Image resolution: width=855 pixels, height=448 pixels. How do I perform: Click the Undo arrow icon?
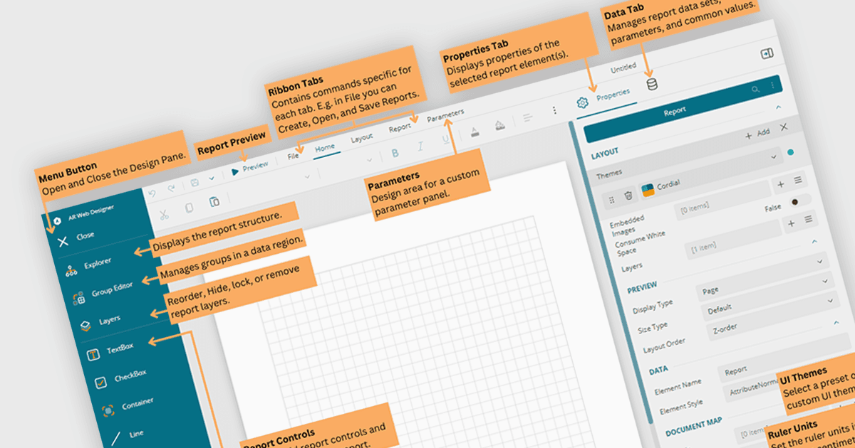(x=151, y=193)
